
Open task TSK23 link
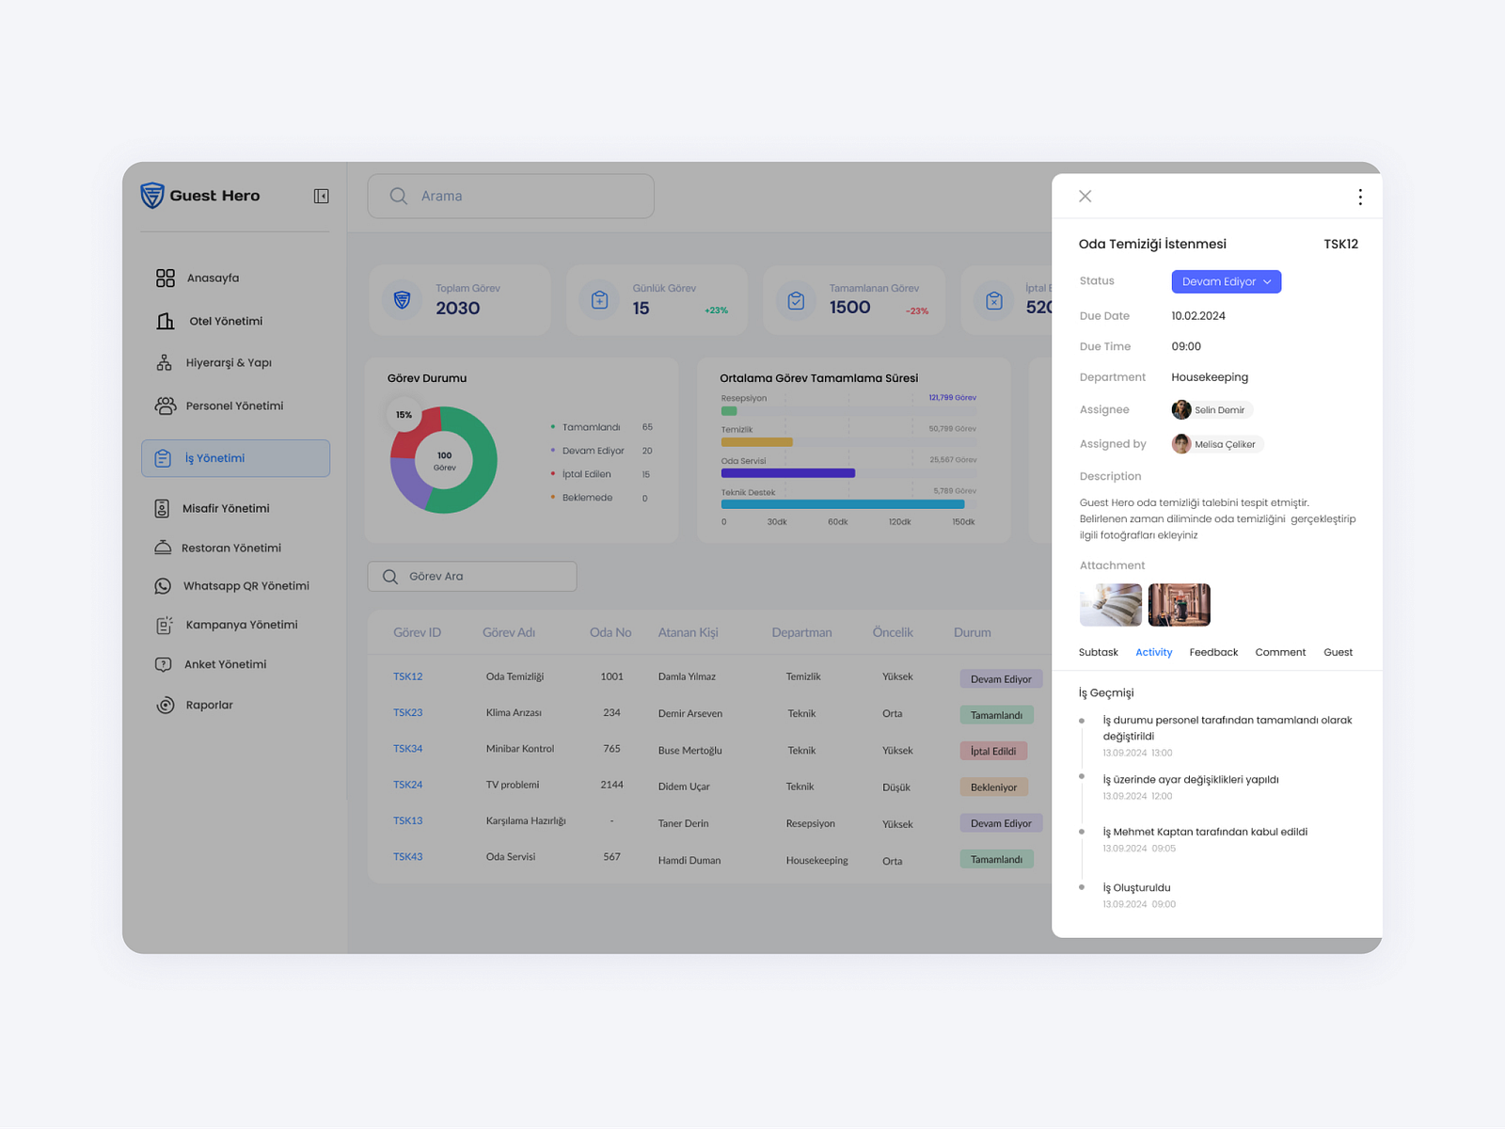pyautogui.click(x=407, y=712)
